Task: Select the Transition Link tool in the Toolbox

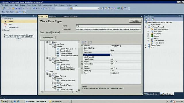Action: click(x=19, y=27)
